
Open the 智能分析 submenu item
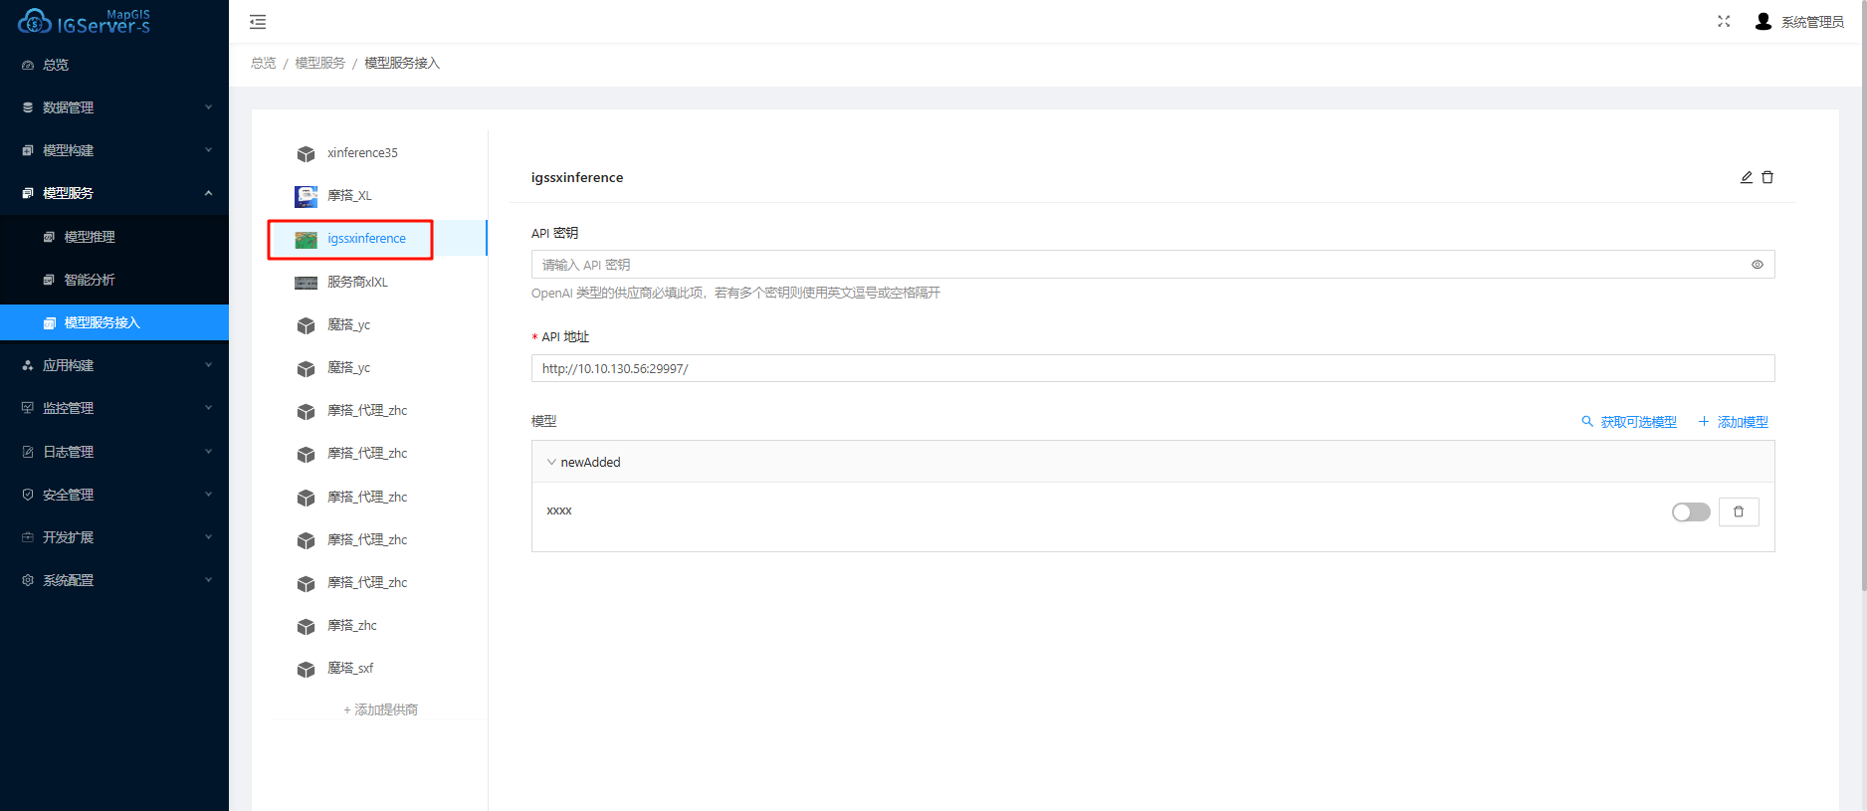[90, 280]
